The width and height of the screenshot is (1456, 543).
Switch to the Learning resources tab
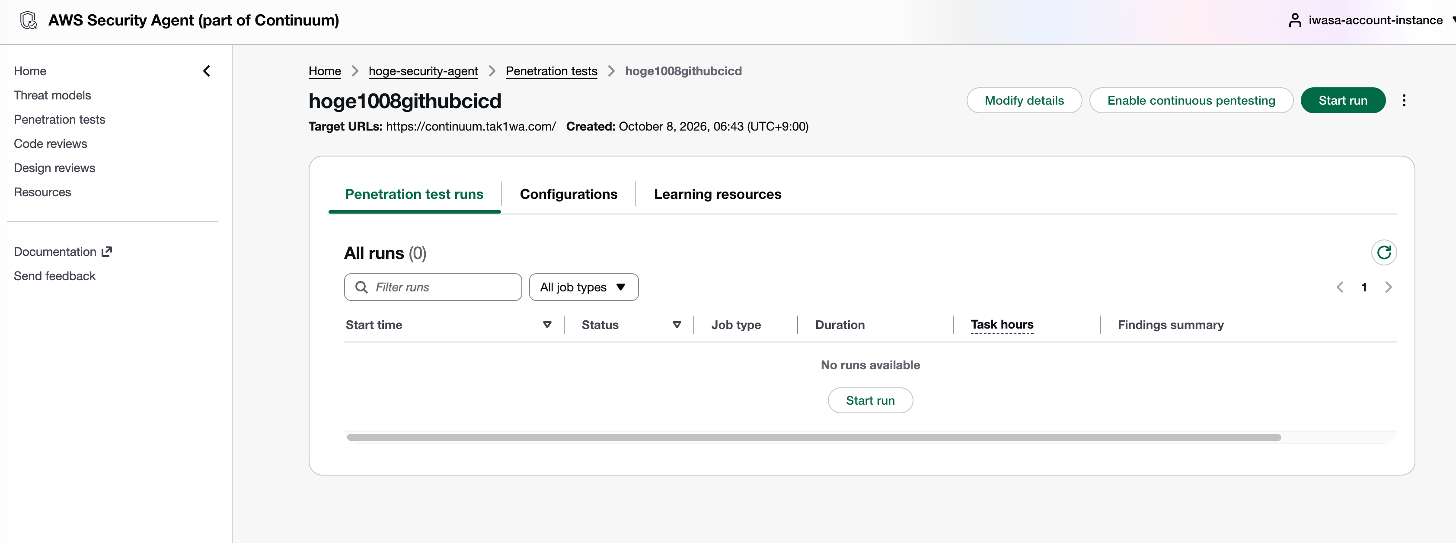tap(717, 195)
